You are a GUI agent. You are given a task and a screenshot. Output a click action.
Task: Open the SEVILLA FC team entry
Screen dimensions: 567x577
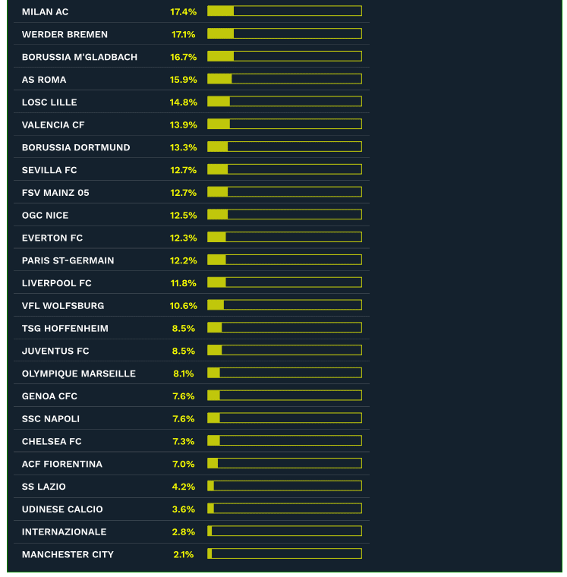pyautogui.click(x=49, y=170)
